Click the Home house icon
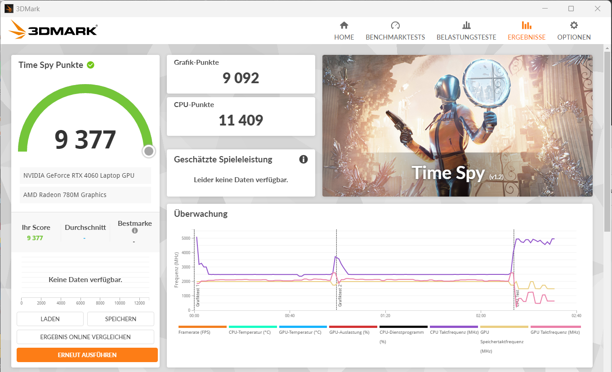This screenshot has height=372, width=612. tap(344, 26)
